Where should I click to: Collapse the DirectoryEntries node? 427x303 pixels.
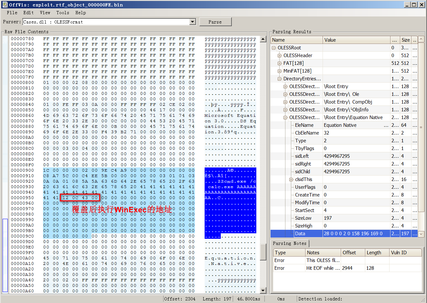pos(280,79)
